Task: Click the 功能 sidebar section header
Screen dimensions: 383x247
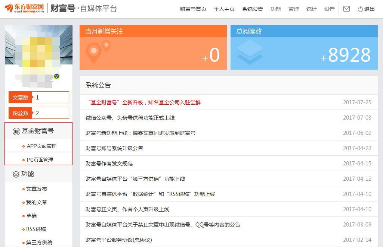Action: 38,174
